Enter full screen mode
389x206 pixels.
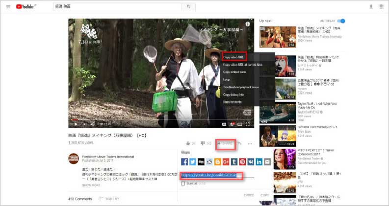click(248, 124)
